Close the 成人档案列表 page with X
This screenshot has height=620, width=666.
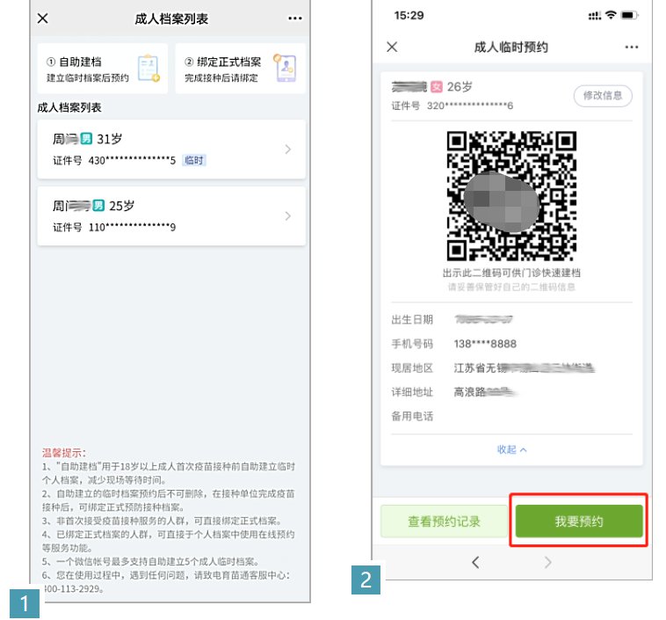[x=42, y=18]
